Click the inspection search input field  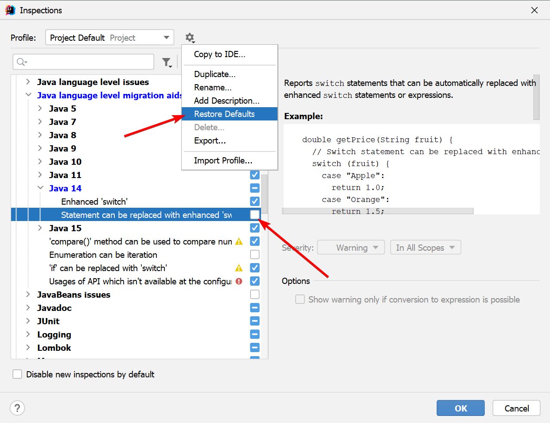tap(83, 62)
